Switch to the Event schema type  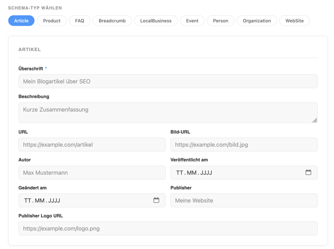point(192,21)
